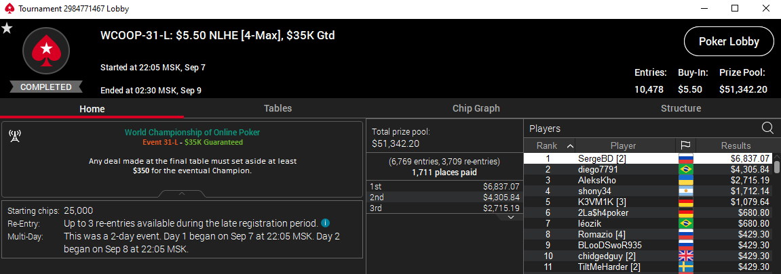Open the Structure tab
781x274 pixels.
(681, 108)
